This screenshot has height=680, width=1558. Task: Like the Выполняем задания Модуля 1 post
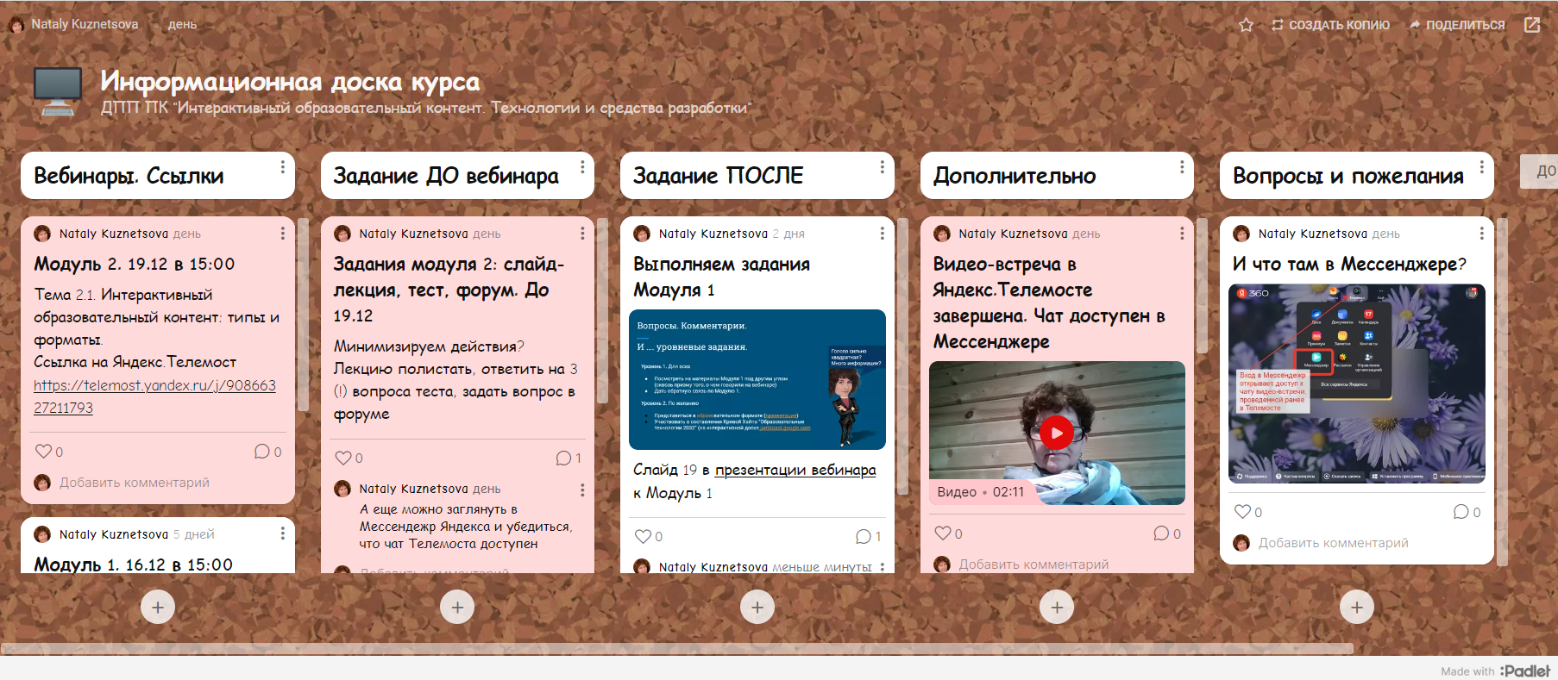pyautogui.click(x=643, y=536)
